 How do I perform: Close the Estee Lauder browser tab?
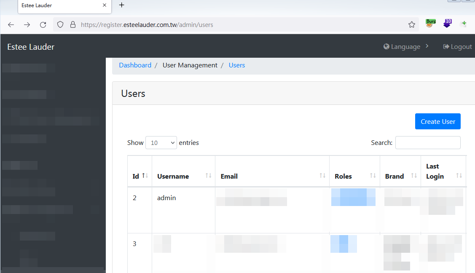point(105,5)
